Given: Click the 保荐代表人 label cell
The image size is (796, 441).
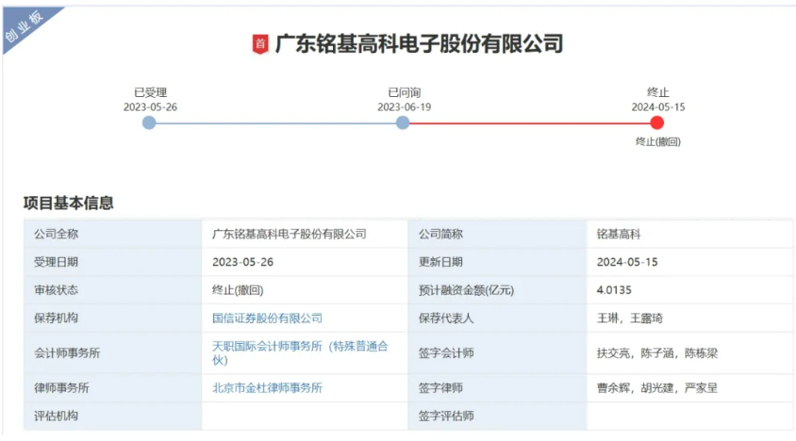Looking at the screenshot, I should coord(497,318).
